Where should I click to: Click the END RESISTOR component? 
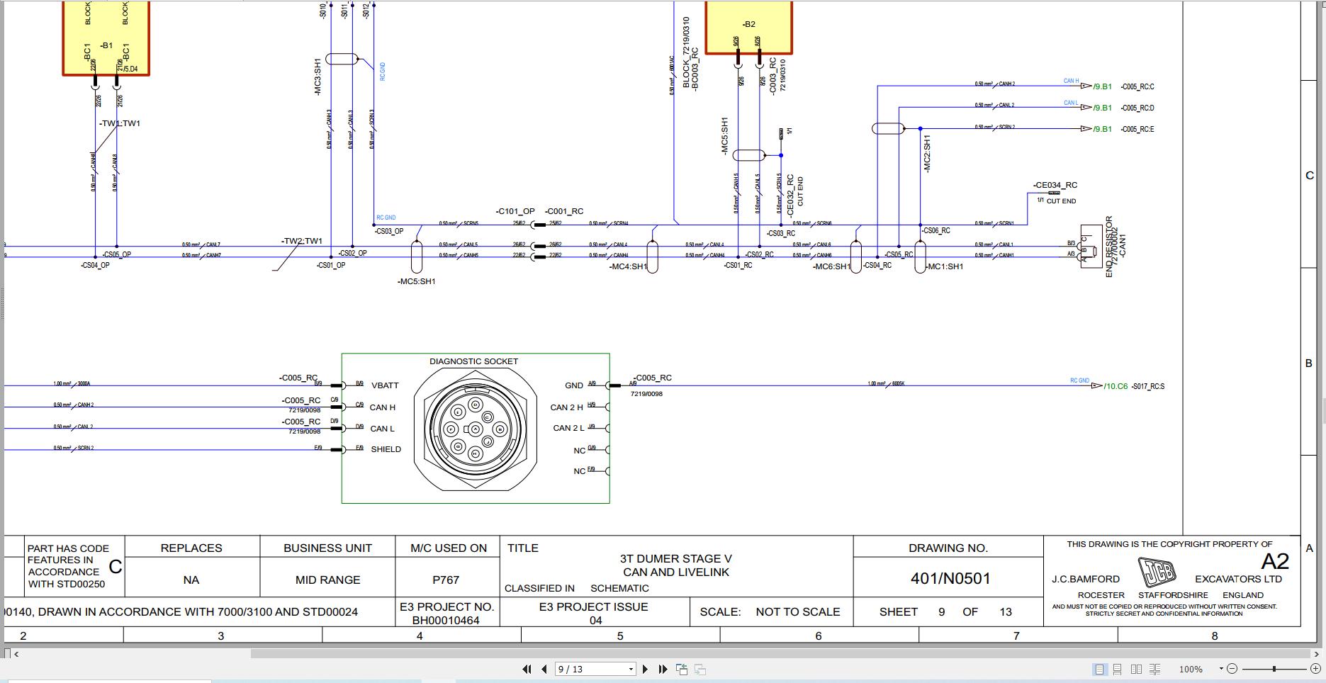point(1092,246)
